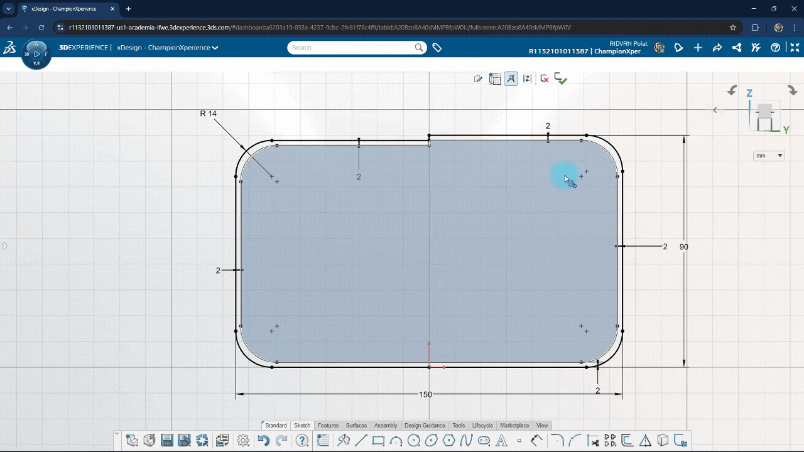The width and height of the screenshot is (804, 452).
Task: Select the Spline sketch tool
Action: coord(467,440)
